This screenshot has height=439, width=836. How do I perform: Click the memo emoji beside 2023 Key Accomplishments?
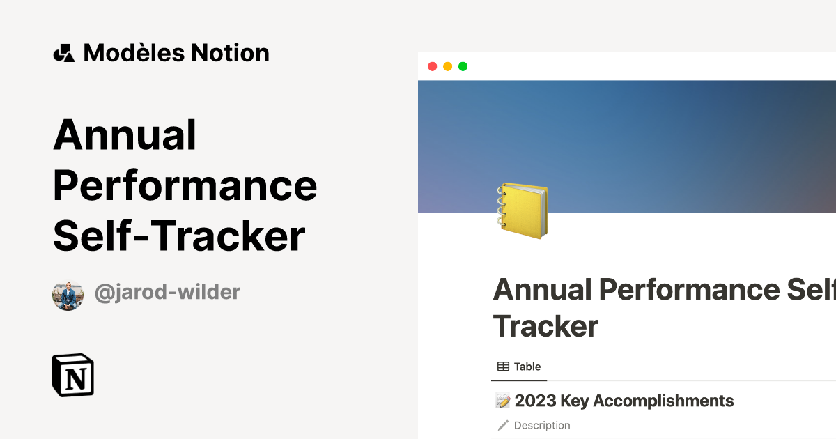point(503,401)
